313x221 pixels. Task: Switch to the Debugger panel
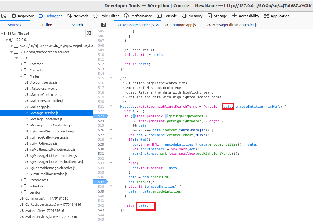coord(50,16)
